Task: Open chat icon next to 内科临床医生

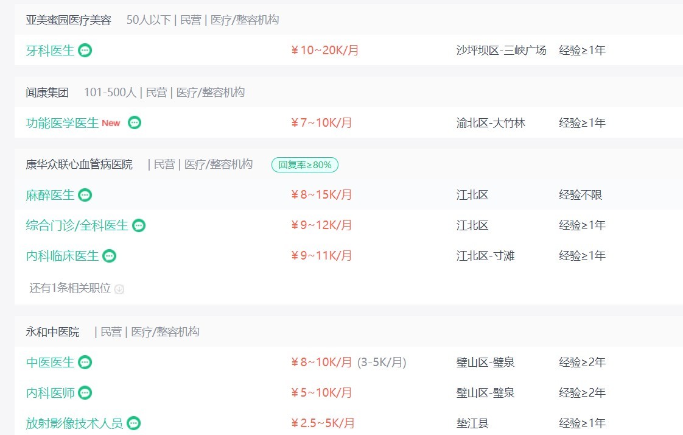Action: (110, 256)
